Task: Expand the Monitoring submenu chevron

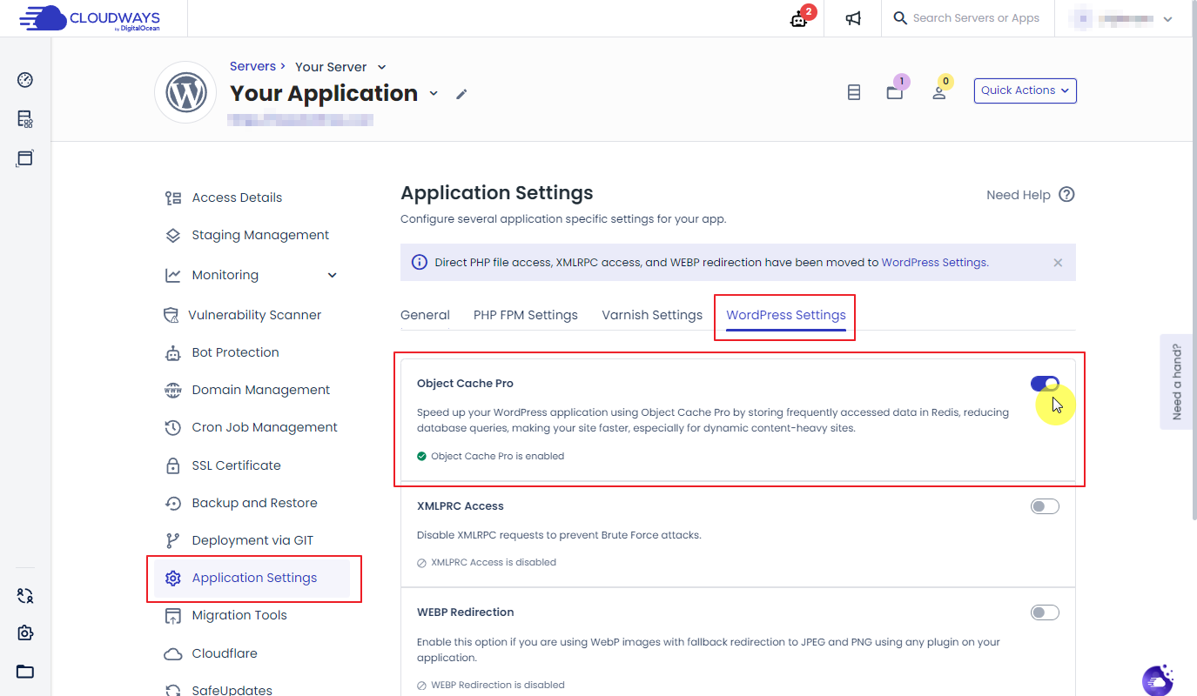Action: 332,275
